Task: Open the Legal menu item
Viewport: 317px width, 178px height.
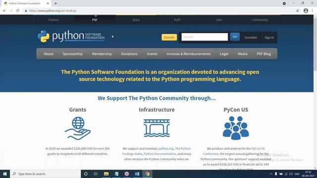Action: [x=224, y=54]
